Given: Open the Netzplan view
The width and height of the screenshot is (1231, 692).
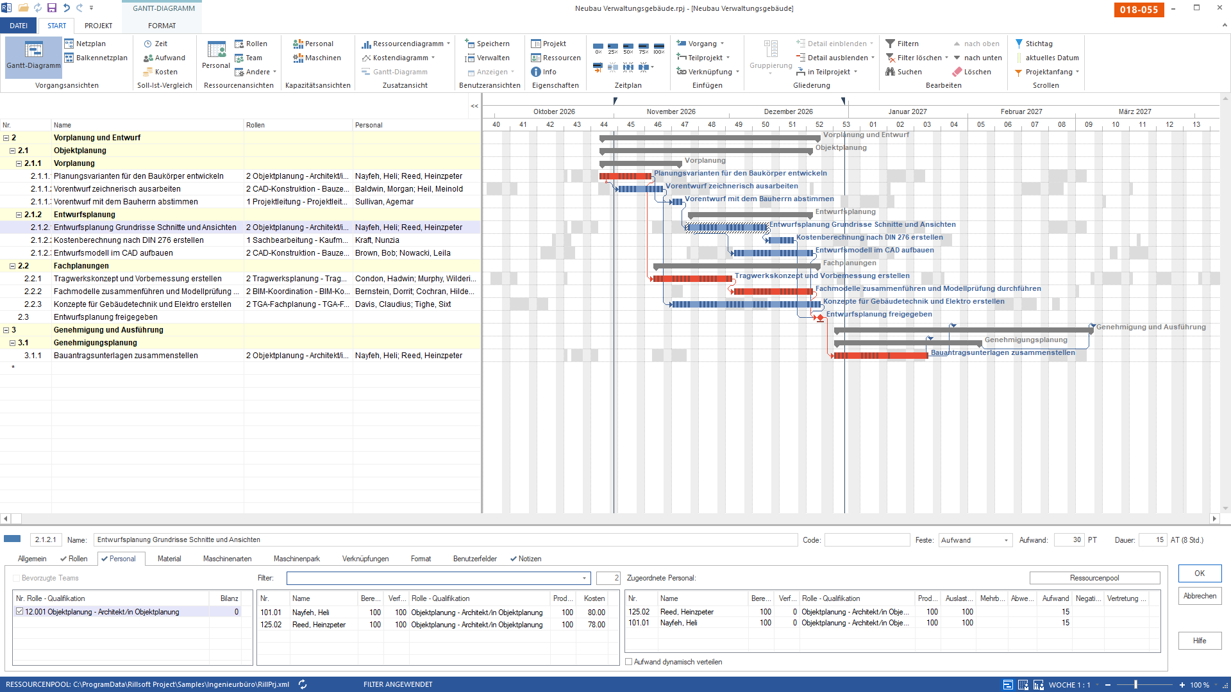Looking at the screenshot, I should coord(85,44).
